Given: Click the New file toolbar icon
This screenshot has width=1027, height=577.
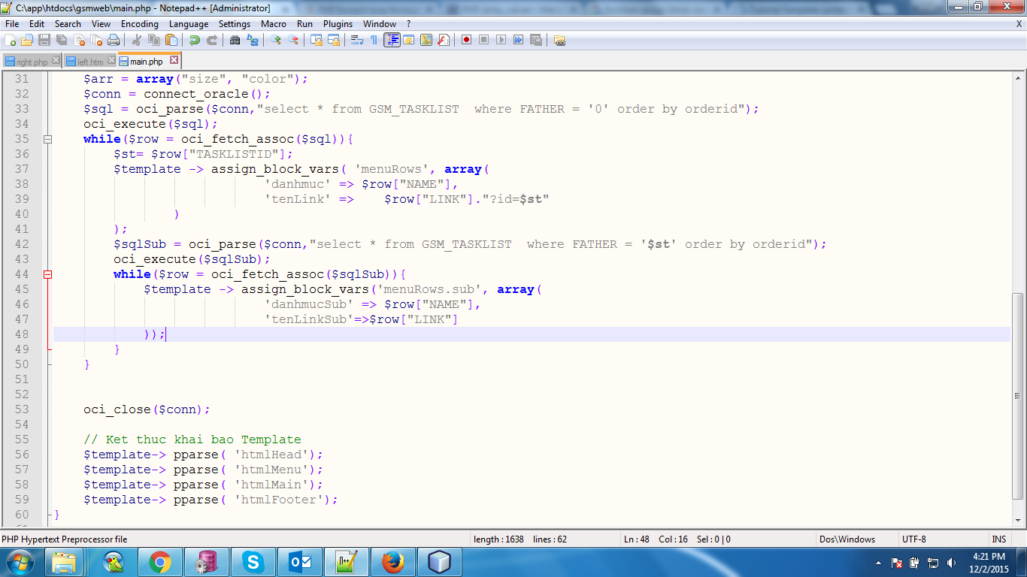Looking at the screenshot, I should (11, 40).
